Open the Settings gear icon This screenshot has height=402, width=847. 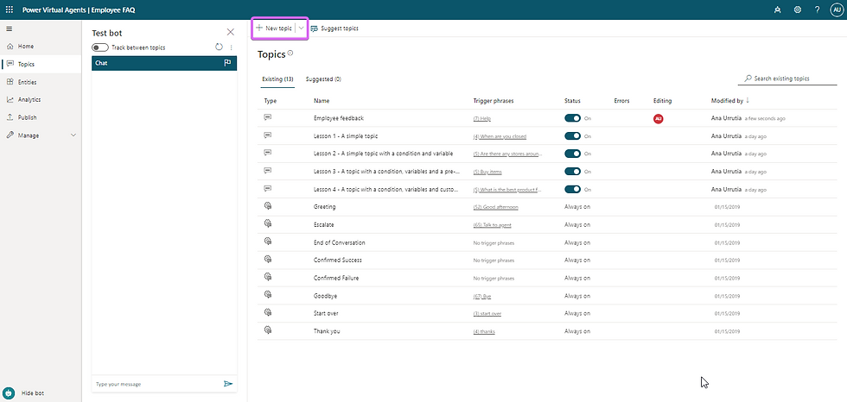point(797,9)
